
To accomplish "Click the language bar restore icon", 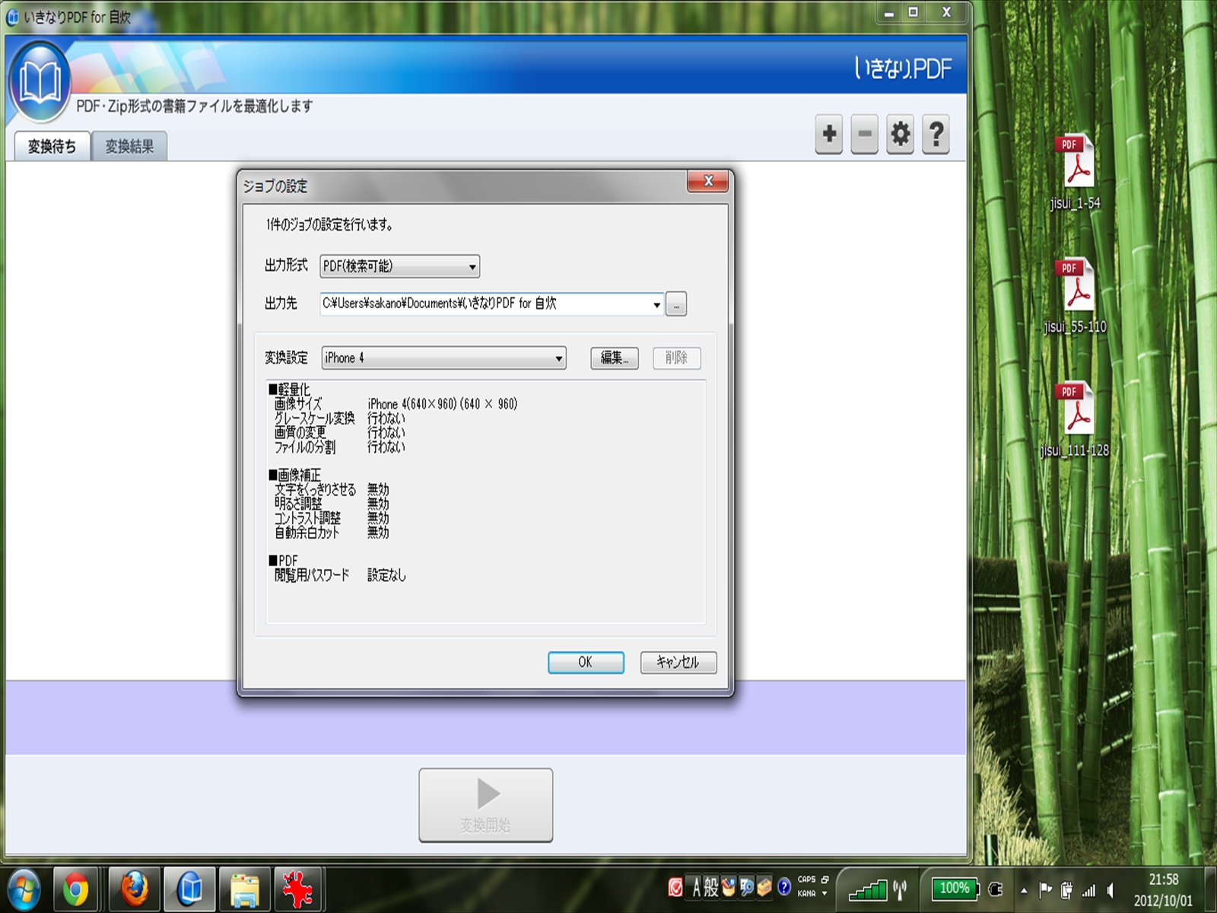I will pos(825,880).
